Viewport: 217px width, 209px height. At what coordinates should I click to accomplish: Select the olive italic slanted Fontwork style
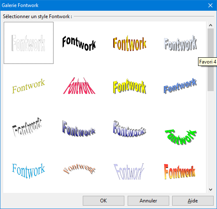[28, 86]
